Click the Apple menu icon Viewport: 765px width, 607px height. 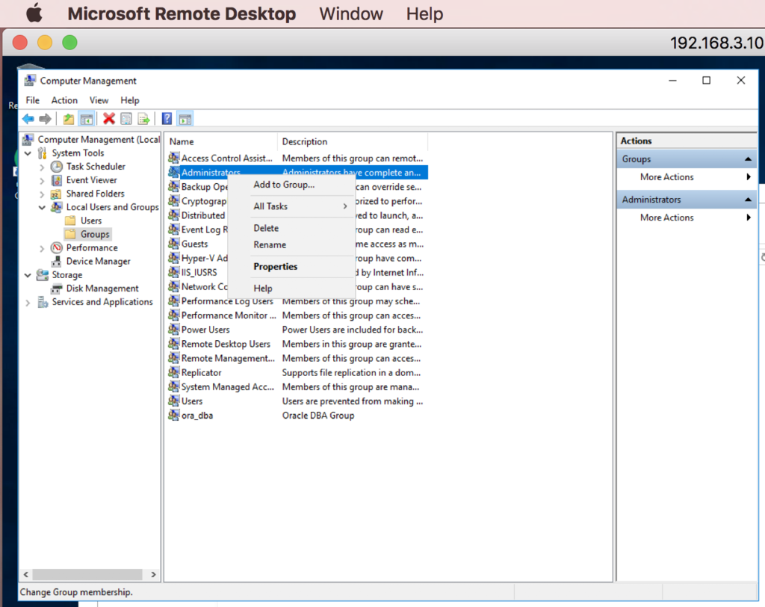34,13
